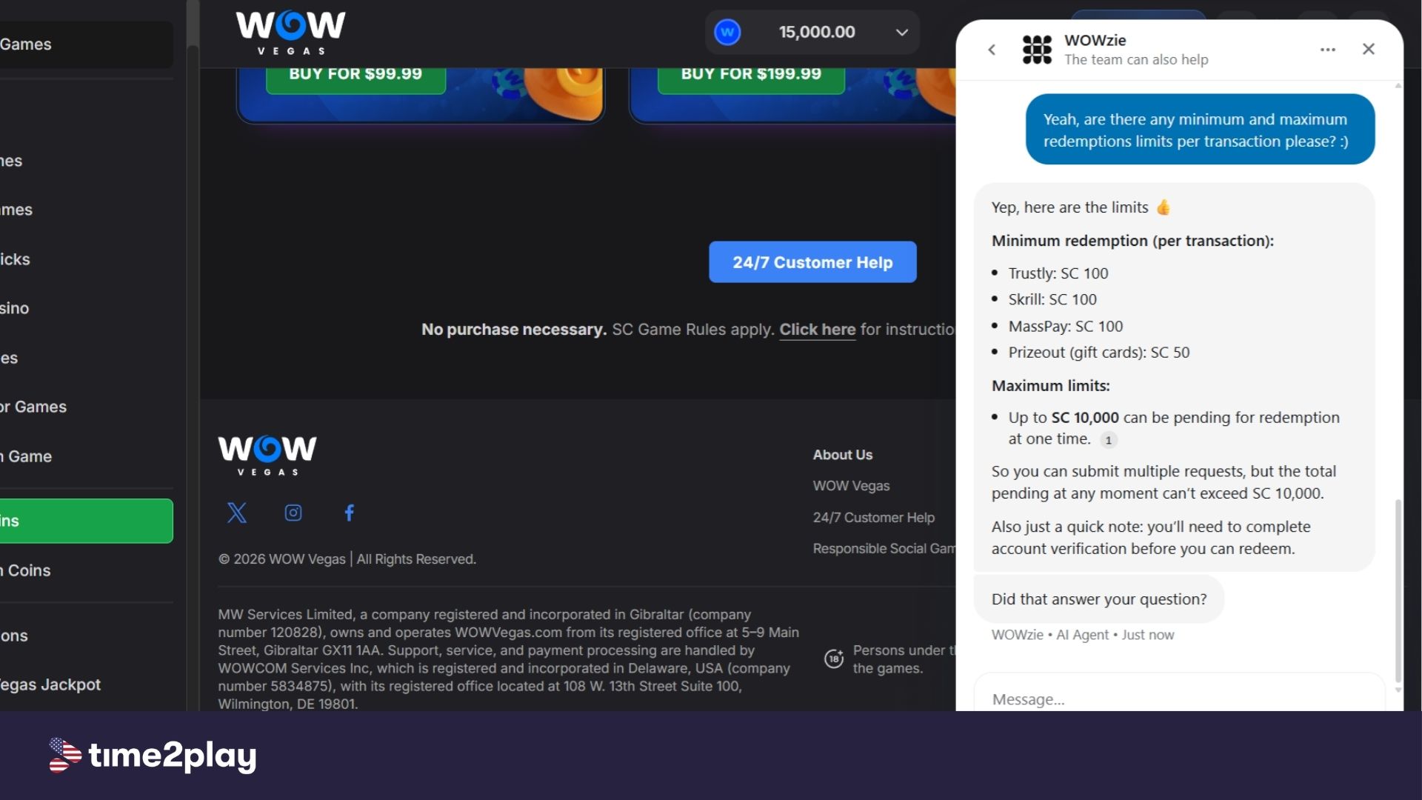Click the WOW Vegas footer logo
The width and height of the screenshot is (1422, 800).
pyautogui.click(x=267, y=456)
